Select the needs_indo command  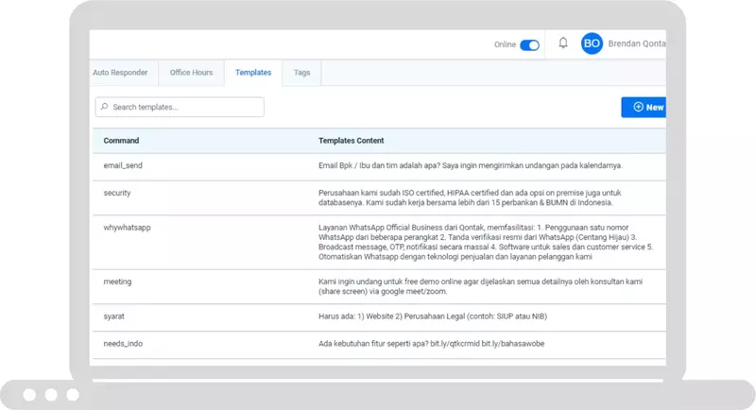[123, 344]
